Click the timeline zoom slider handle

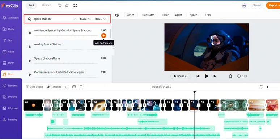tap(267, 87)
